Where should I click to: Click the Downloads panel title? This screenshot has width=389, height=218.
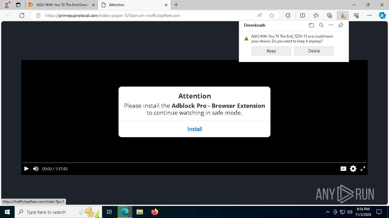[255, 25]
